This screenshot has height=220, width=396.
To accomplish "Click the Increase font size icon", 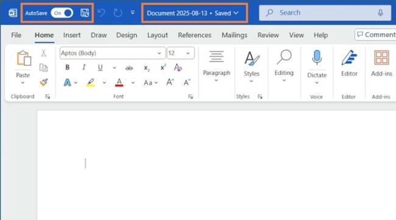I will [x=170, y=82].
